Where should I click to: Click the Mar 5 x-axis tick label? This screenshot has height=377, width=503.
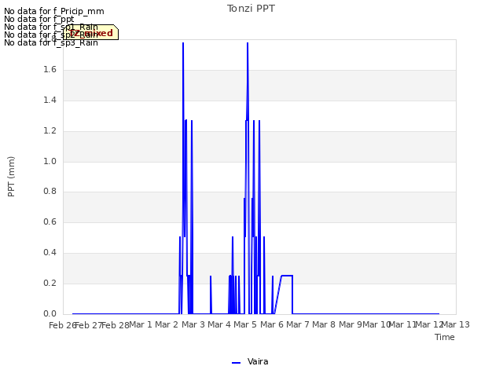(x=245, y=324)
